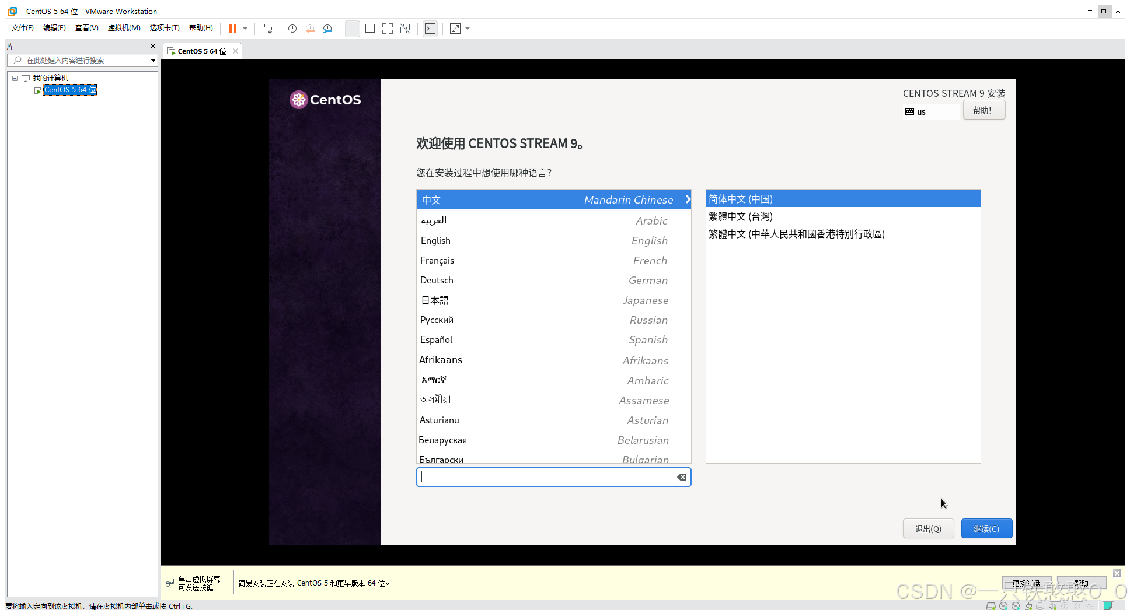Click the 退出(Q) button
Image resolution: width=1130 pixels, height=610 pixels.
click(x=928, y=528)
